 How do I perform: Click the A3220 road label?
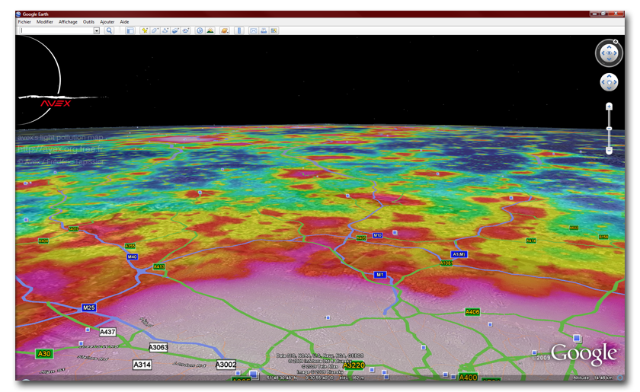pyautogui.click(x=354, y=365)
